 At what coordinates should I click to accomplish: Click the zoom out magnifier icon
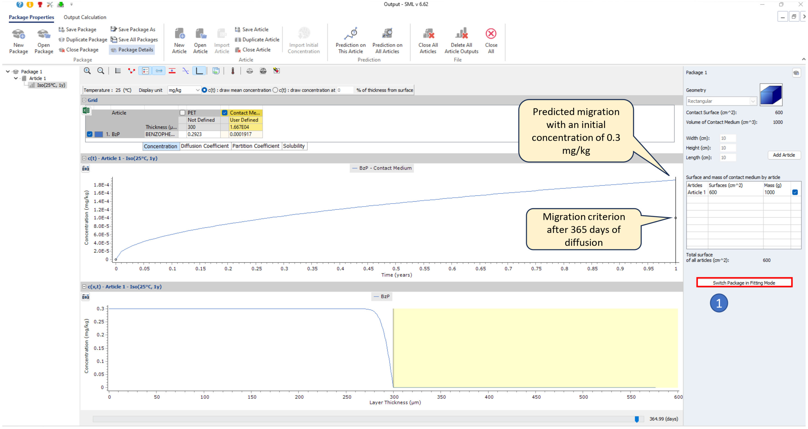pyautogui.click(x=101, y=71)
